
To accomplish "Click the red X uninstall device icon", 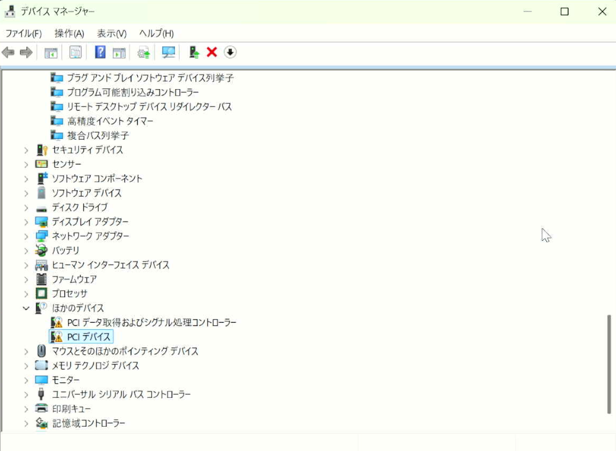I will click(212, 52).
